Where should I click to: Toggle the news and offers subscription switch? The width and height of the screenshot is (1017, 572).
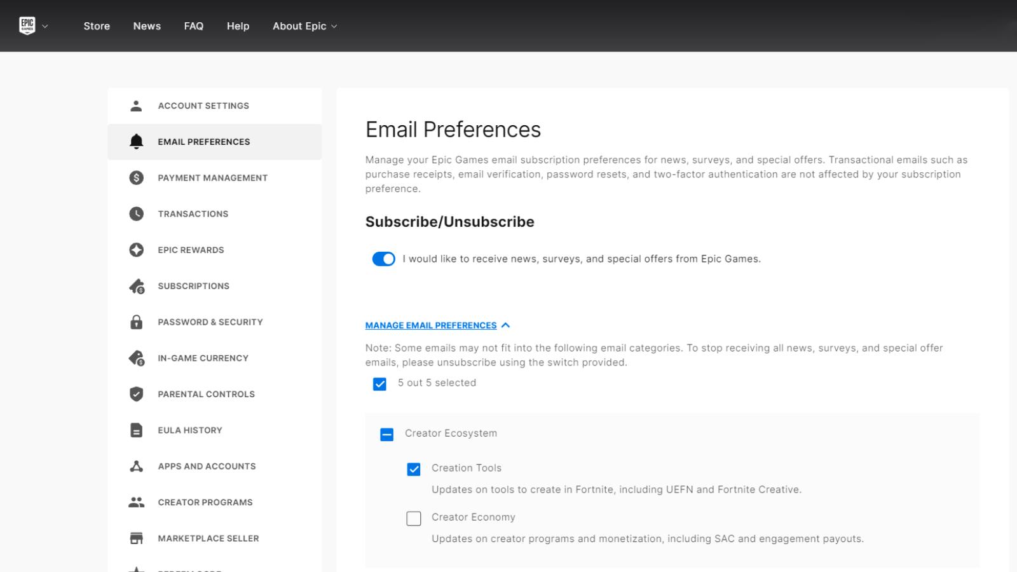point(384,259)
